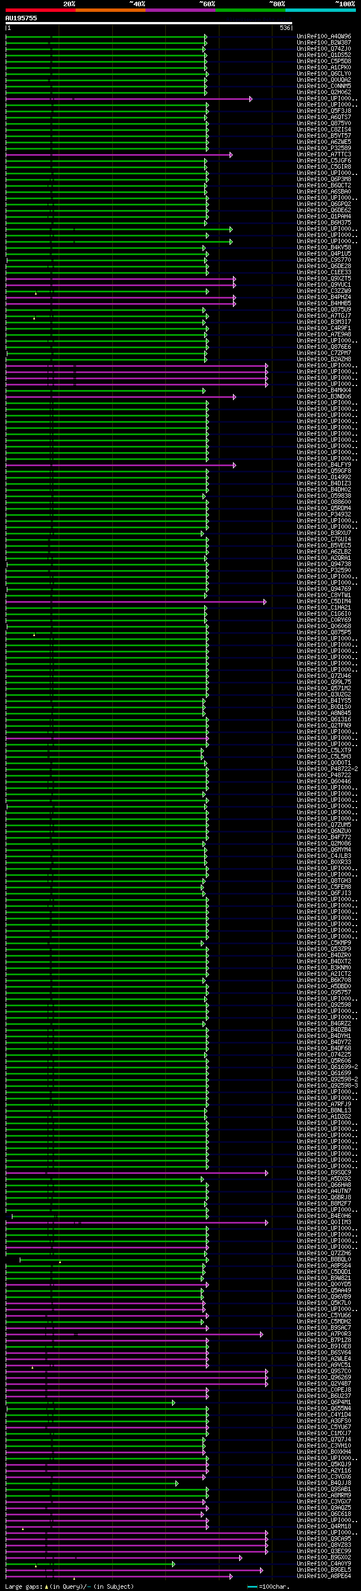The image size is (361, 1591).
Task: Select the UniRef100_C8ZIS4 label
Action: (324, 130)
